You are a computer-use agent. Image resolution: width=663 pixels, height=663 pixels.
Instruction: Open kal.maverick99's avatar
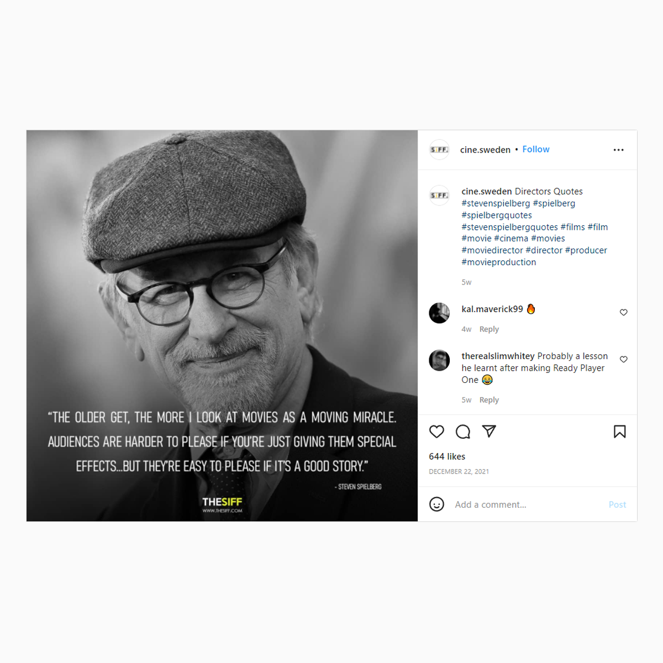(439, 313)
